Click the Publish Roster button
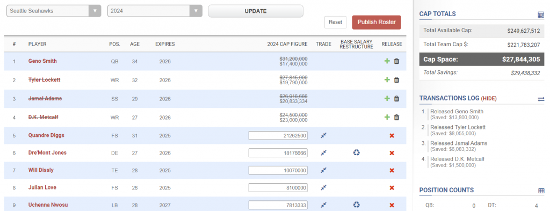Viewport: 550px width, 211px height. [377, 22]
